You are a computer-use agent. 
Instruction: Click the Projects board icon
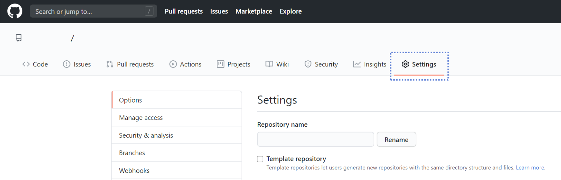coord(221,64)
